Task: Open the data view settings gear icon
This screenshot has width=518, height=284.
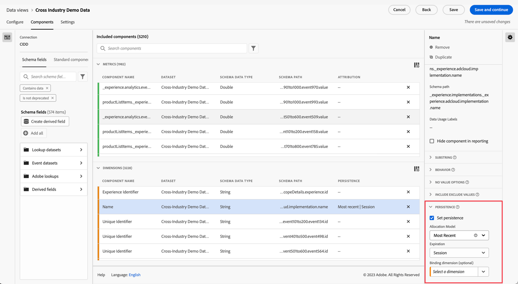Action: (x=510, y=37)
